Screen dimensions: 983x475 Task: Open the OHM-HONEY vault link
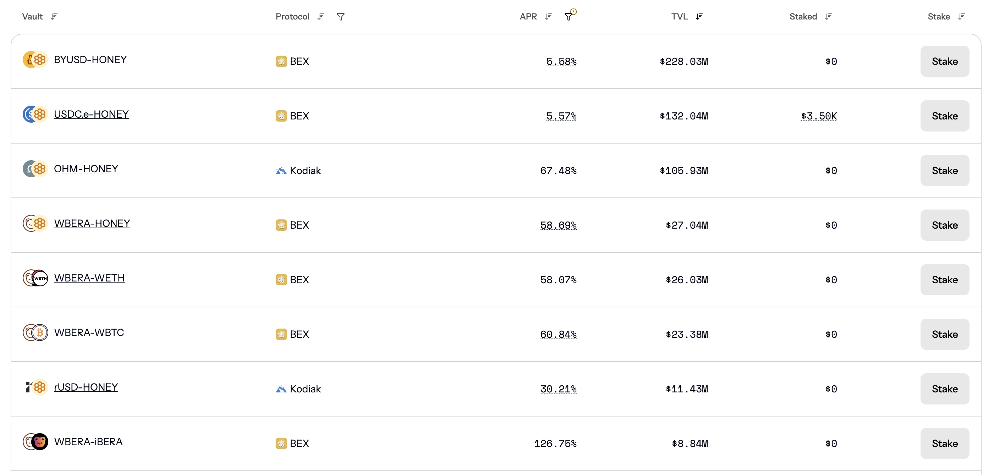pyautogui.click(x=86, y=169)
